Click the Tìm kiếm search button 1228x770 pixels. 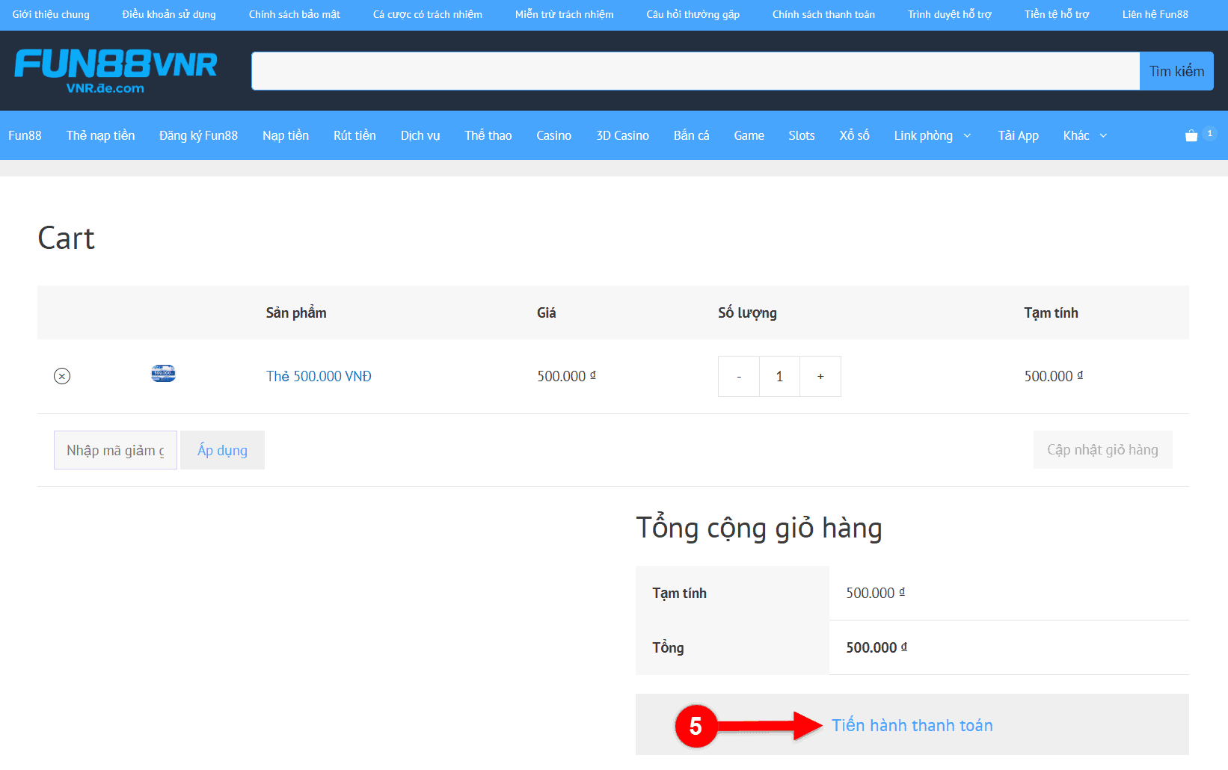tap(1176, 71)
